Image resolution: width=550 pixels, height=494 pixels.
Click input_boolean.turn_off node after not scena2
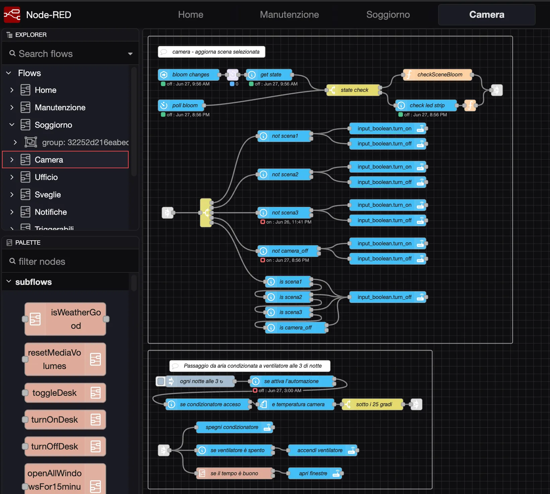pyautogui.click(x=388, y=182)
